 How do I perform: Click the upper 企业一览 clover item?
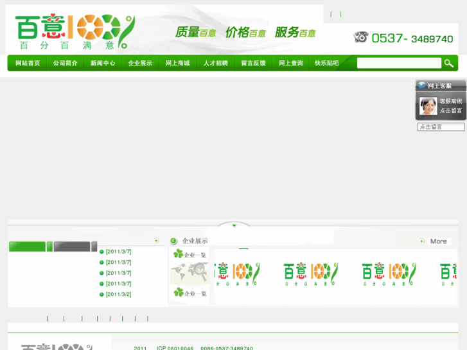[x=189, y=254]
